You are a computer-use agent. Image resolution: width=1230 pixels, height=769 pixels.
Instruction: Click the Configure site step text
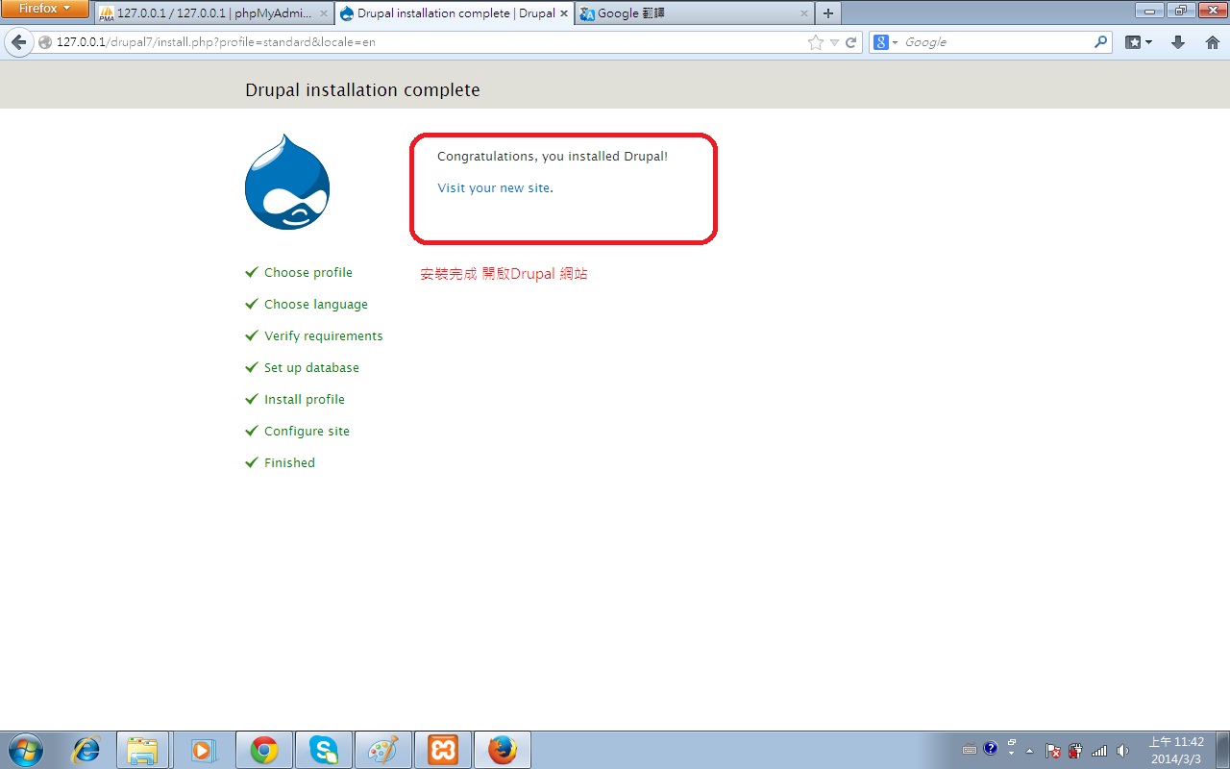pyautogui.click(x=307, y=431)
